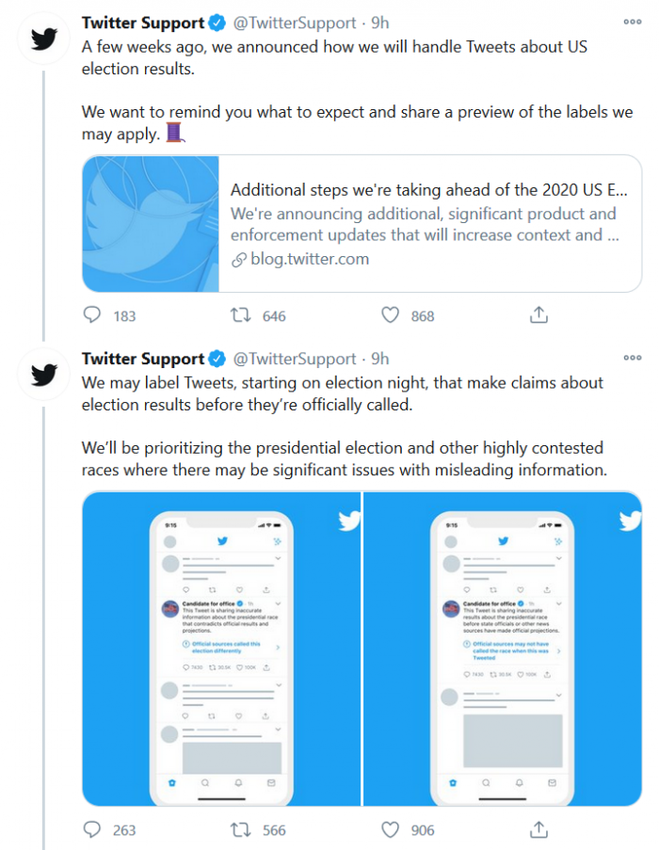Retweet the first tweet with 646 retweets
Image resolution: width=659 pixels, height=850 pixels.
click(241, 315)
